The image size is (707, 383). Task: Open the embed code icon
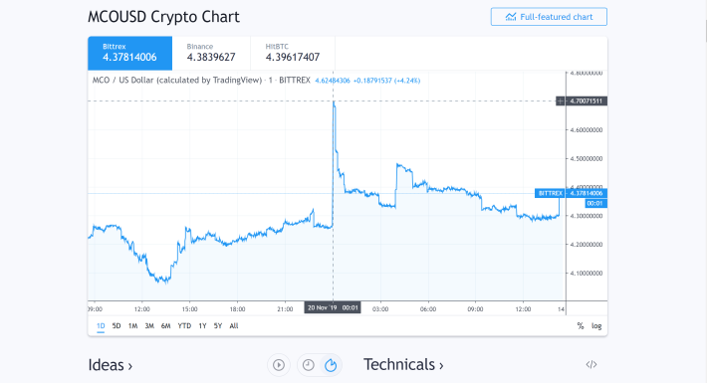pyautogui.click(x=591, y=364)
